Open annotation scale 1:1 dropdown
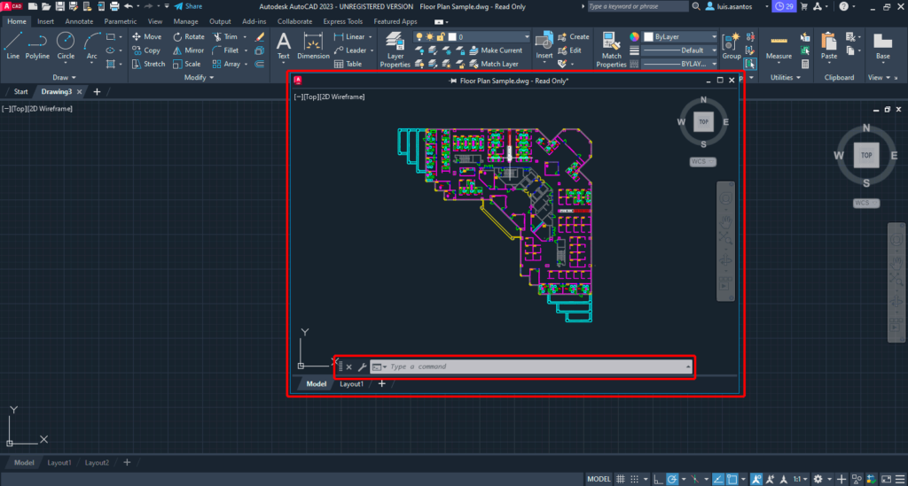Image resolution: width=908 pixels, height=486 pixels. pyautogui.click(x=801, y=479)
